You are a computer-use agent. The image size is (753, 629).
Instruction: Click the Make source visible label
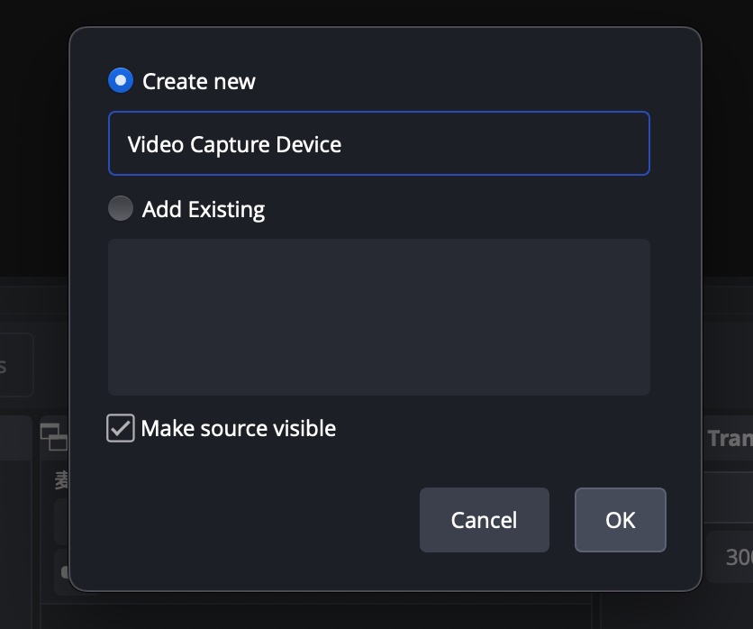point(239,428)
